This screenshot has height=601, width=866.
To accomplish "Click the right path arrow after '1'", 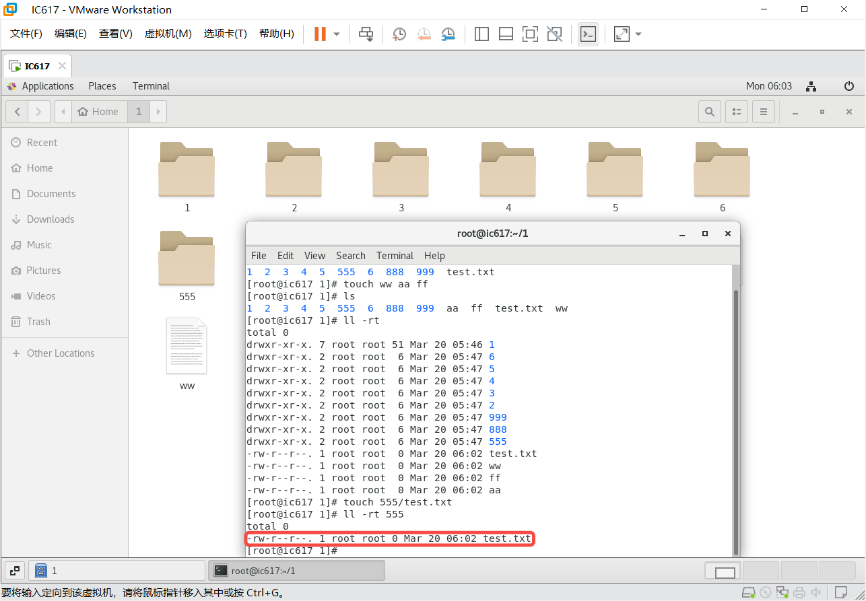I will click(x=159, y=112).
